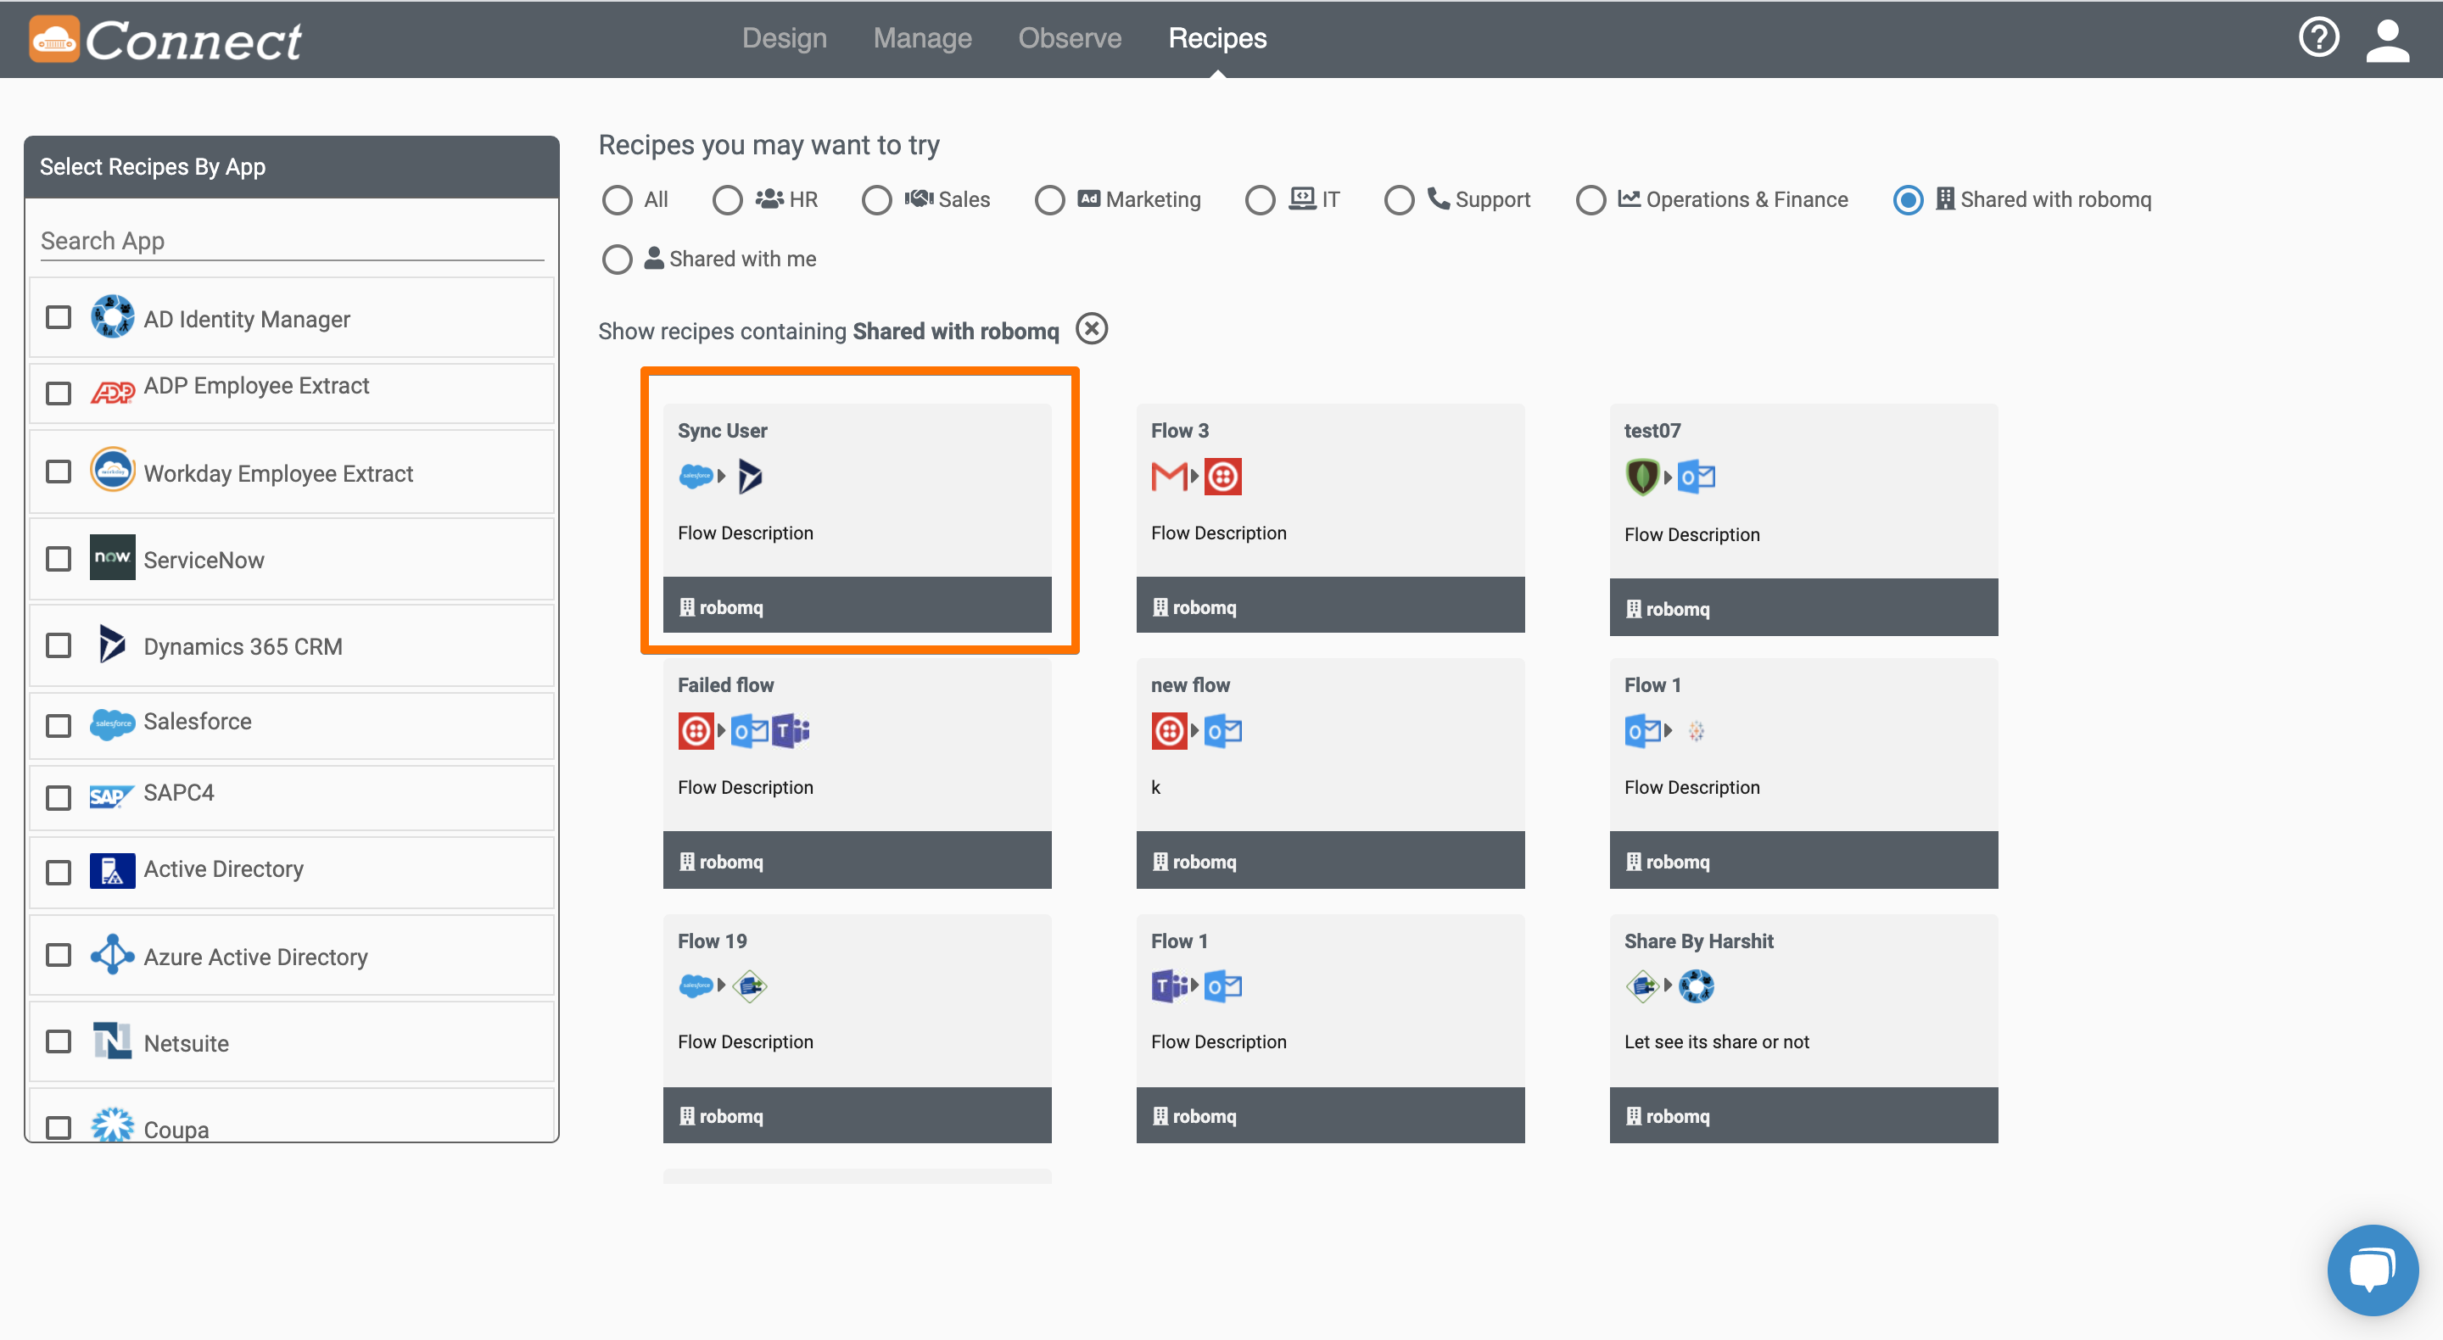
Task: Click the ADP logo icon
Action: [112, 392]
